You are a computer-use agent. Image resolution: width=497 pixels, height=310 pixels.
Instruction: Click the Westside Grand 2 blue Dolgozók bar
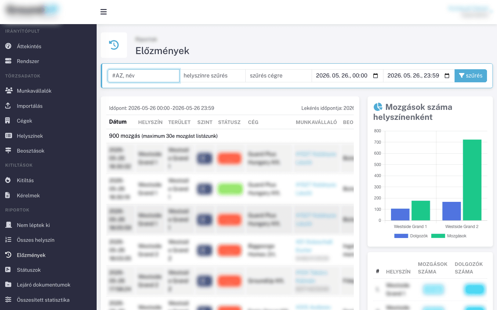click(x=451, y=211)
